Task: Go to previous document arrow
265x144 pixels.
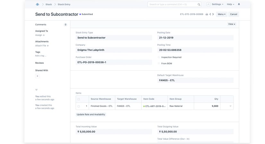Action: coord(210,14)
